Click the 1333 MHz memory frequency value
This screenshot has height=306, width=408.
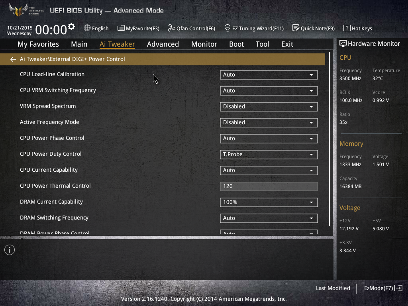[x=350, y=165]
